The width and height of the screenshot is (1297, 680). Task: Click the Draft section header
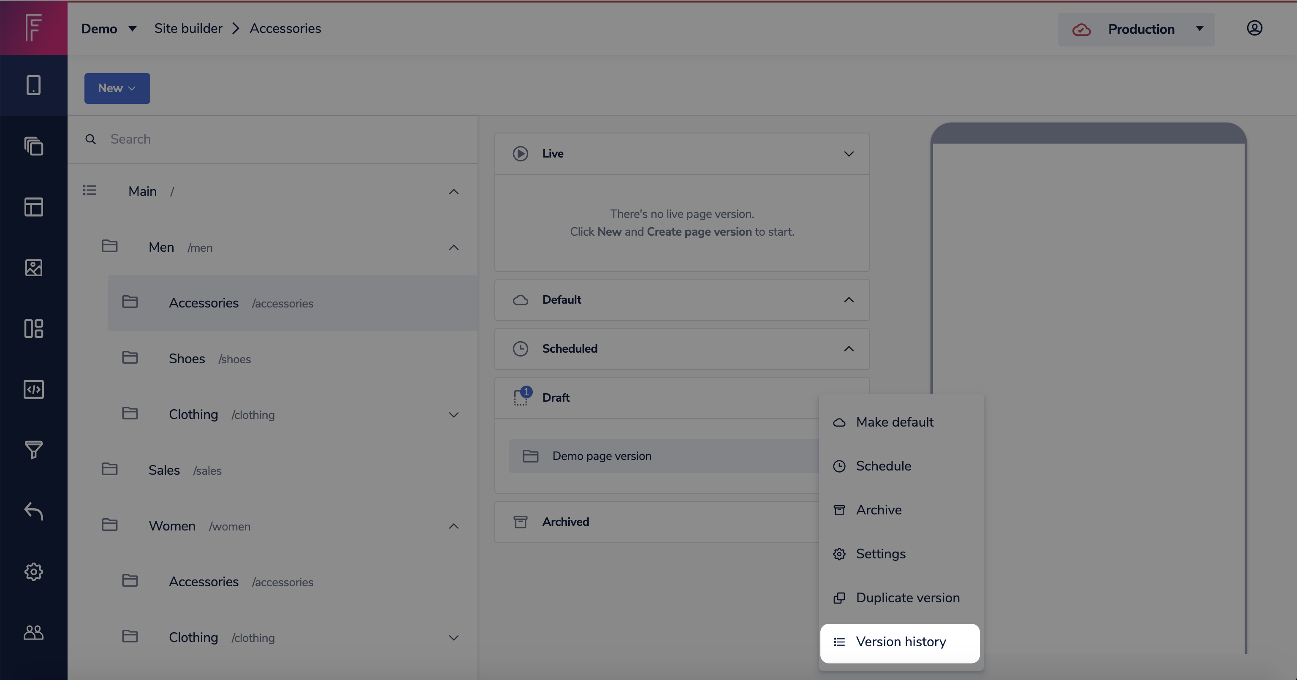657,398
